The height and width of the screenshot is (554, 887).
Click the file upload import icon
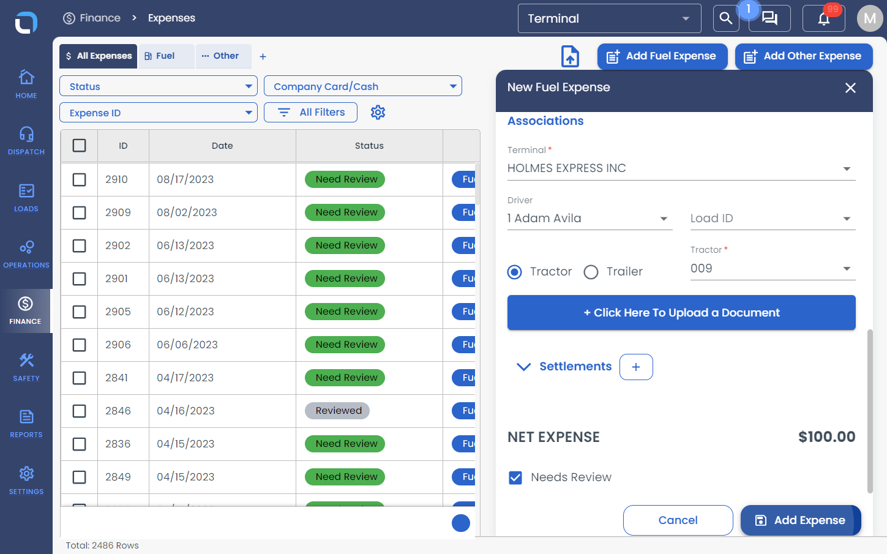coord(570,56)
